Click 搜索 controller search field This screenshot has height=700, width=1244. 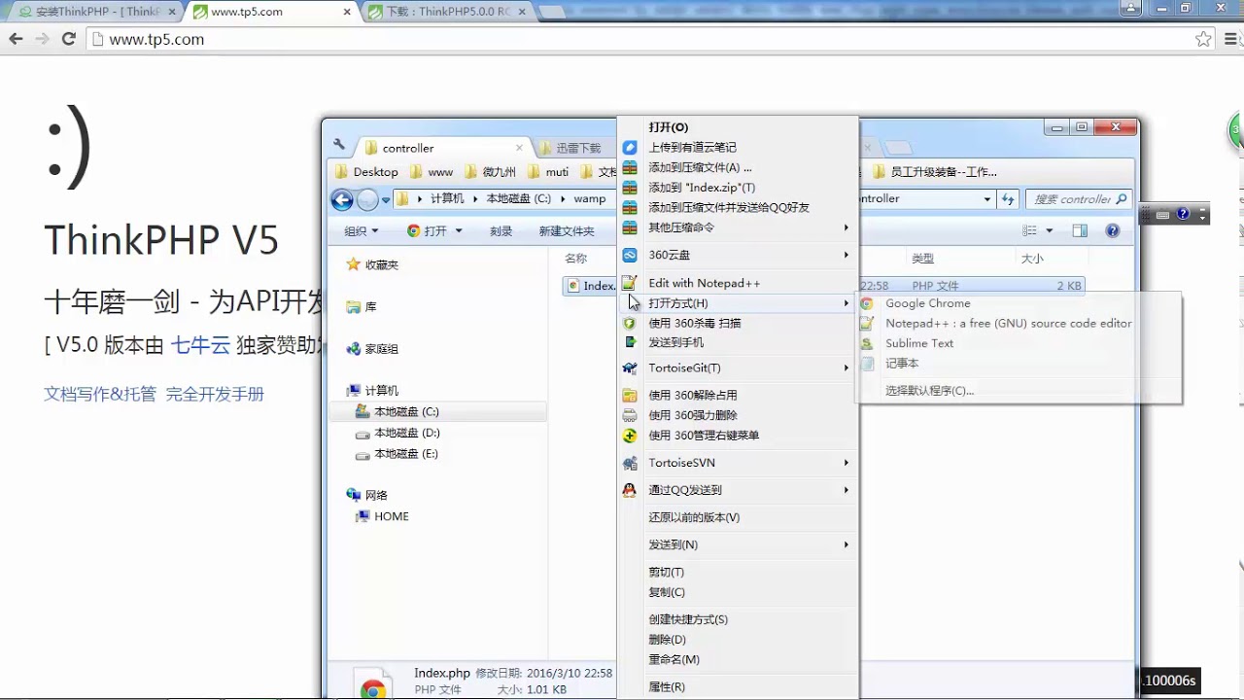[x=1079, y=199]
